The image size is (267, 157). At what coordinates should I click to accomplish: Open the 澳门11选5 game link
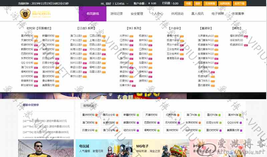tap(76, 36)
